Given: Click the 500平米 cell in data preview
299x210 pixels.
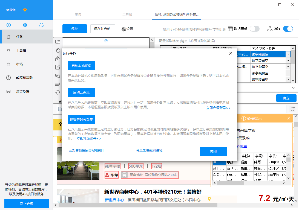Looking at the screenshot, I should (x=274, y=162).
